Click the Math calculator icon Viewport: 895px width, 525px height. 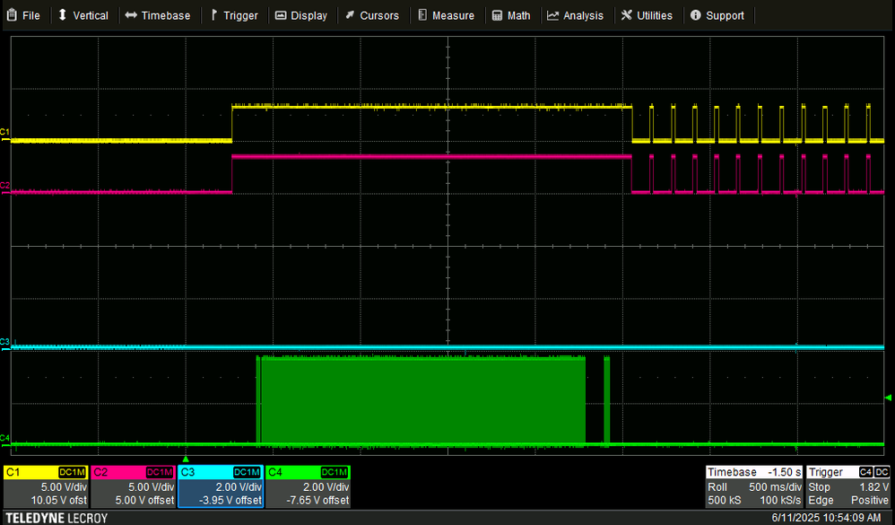(x=497, y=15)
